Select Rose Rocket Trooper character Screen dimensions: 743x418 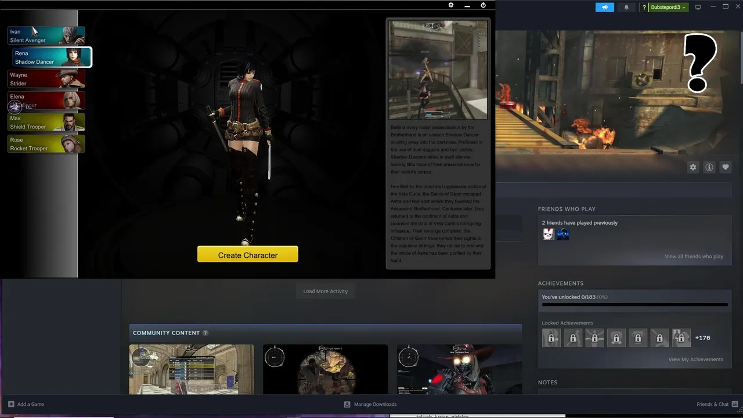coord(46,144)
